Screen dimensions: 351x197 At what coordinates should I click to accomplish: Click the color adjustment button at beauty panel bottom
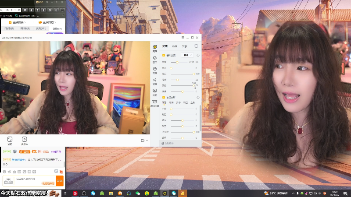click(x=168, y=144)
